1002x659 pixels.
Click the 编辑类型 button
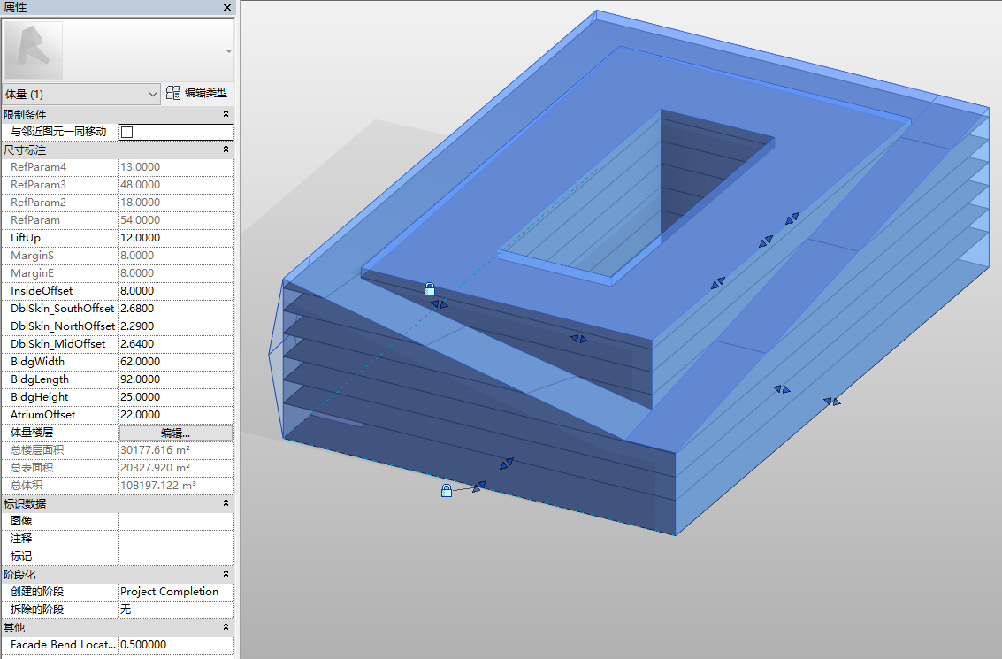pyautogui.click(x=197, y=93)
